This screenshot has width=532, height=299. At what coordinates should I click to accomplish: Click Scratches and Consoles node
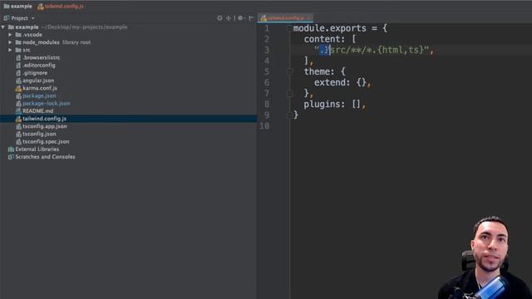[45, 157]
